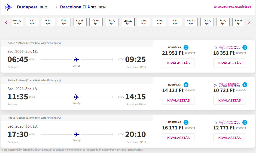Viewport: 256px width, 153px height.
Task: Choose 06:45 flight Discount Club Kiválasztás
Action: click(x=229, y=63)
